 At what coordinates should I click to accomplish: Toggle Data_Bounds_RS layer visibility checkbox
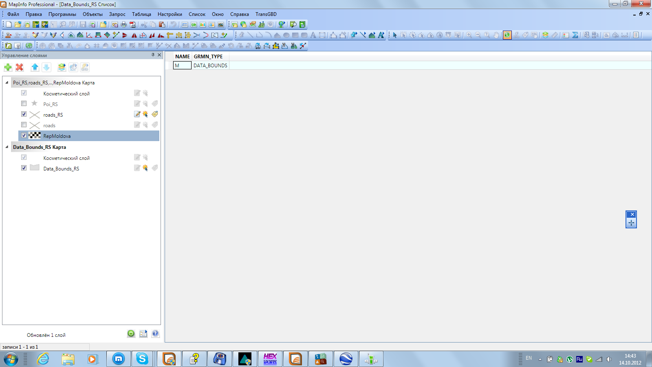click(24, 168)
